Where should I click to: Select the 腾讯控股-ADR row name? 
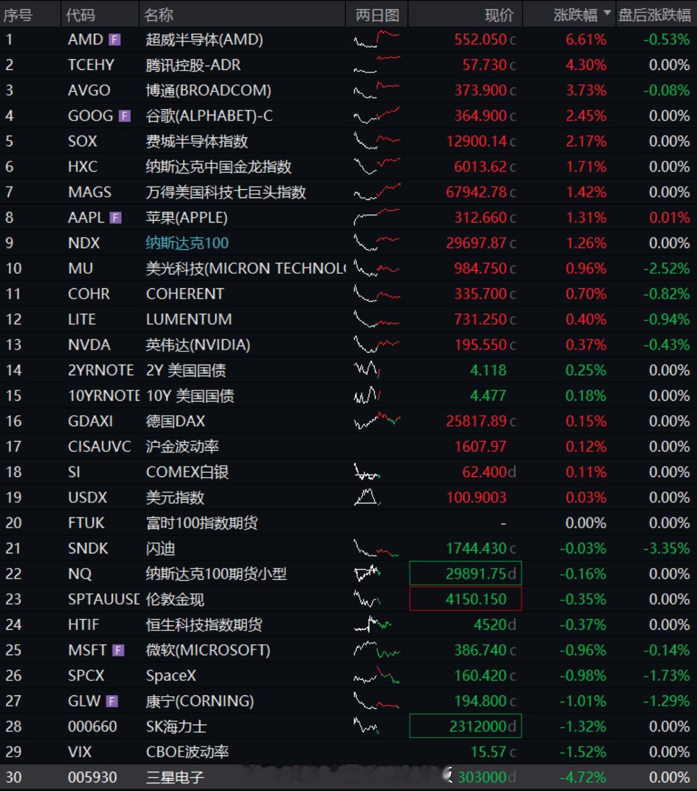(193, 65)
